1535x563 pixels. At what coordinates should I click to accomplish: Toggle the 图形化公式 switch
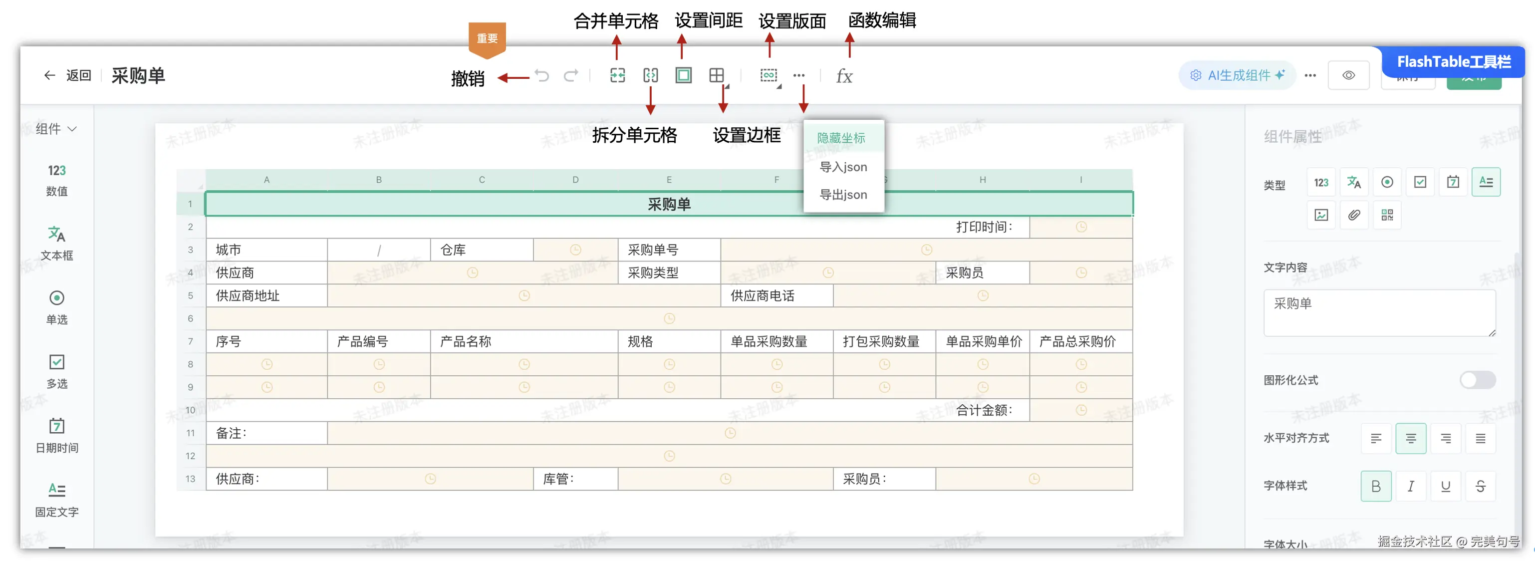[x=1477, y=380]
